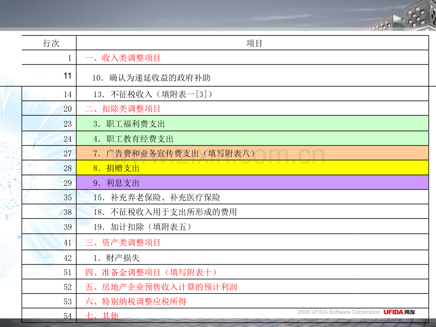Screen dimensions: 436x327
Task: Click row number 39 cell
Action: click(49, 227)
